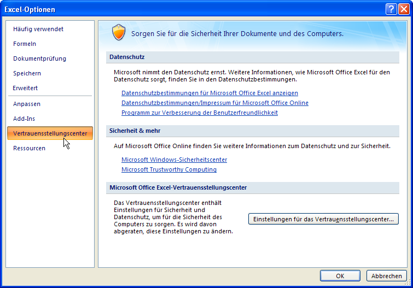
Task: Click the Help question mark icon
Action: (x=391, y=9)
